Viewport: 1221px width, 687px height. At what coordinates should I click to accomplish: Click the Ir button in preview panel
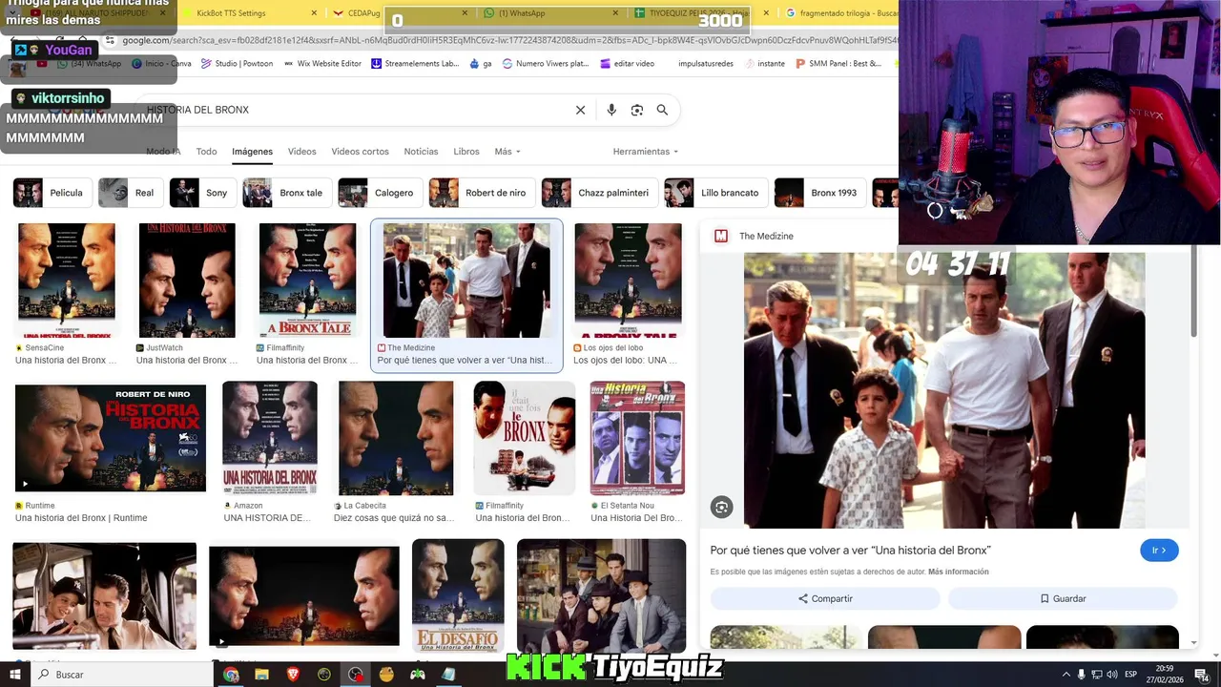point(1159,551)
